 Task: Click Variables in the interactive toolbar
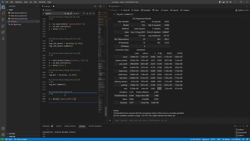(x=146, y=10)
